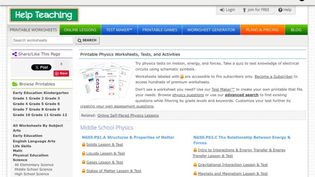Open Liquids Lesson & Test
The height and width of the screenshot is (177, 315).
click(x=105, y=153)
